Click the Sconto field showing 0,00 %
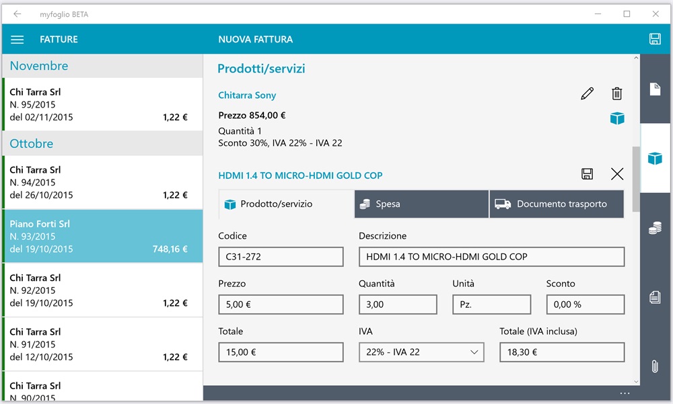673x404 pixels. point(586,305)
